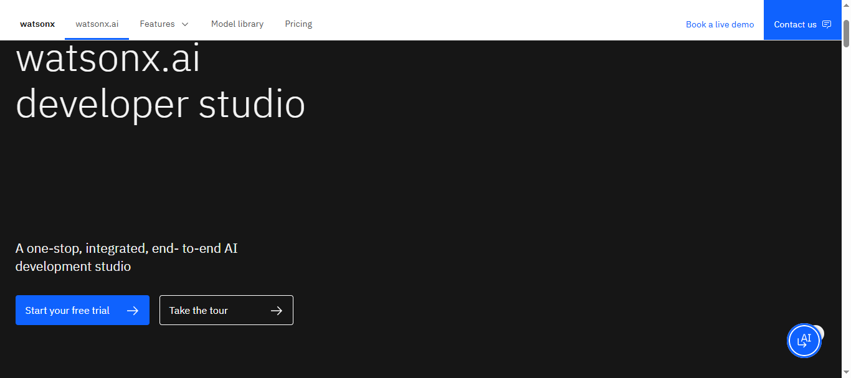
Task: Select the watsonx.ai tab
Action: [97, 24]
